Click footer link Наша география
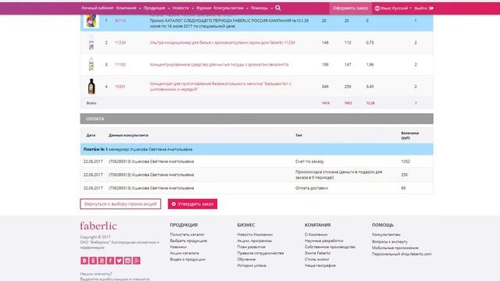The image size is (500, 281). click(x=320, y=265)
